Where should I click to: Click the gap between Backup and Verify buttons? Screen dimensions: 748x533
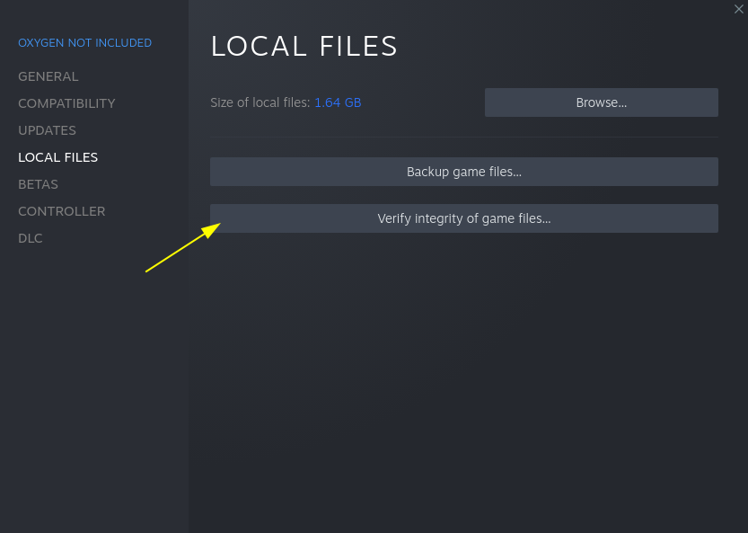pos(463,195)
